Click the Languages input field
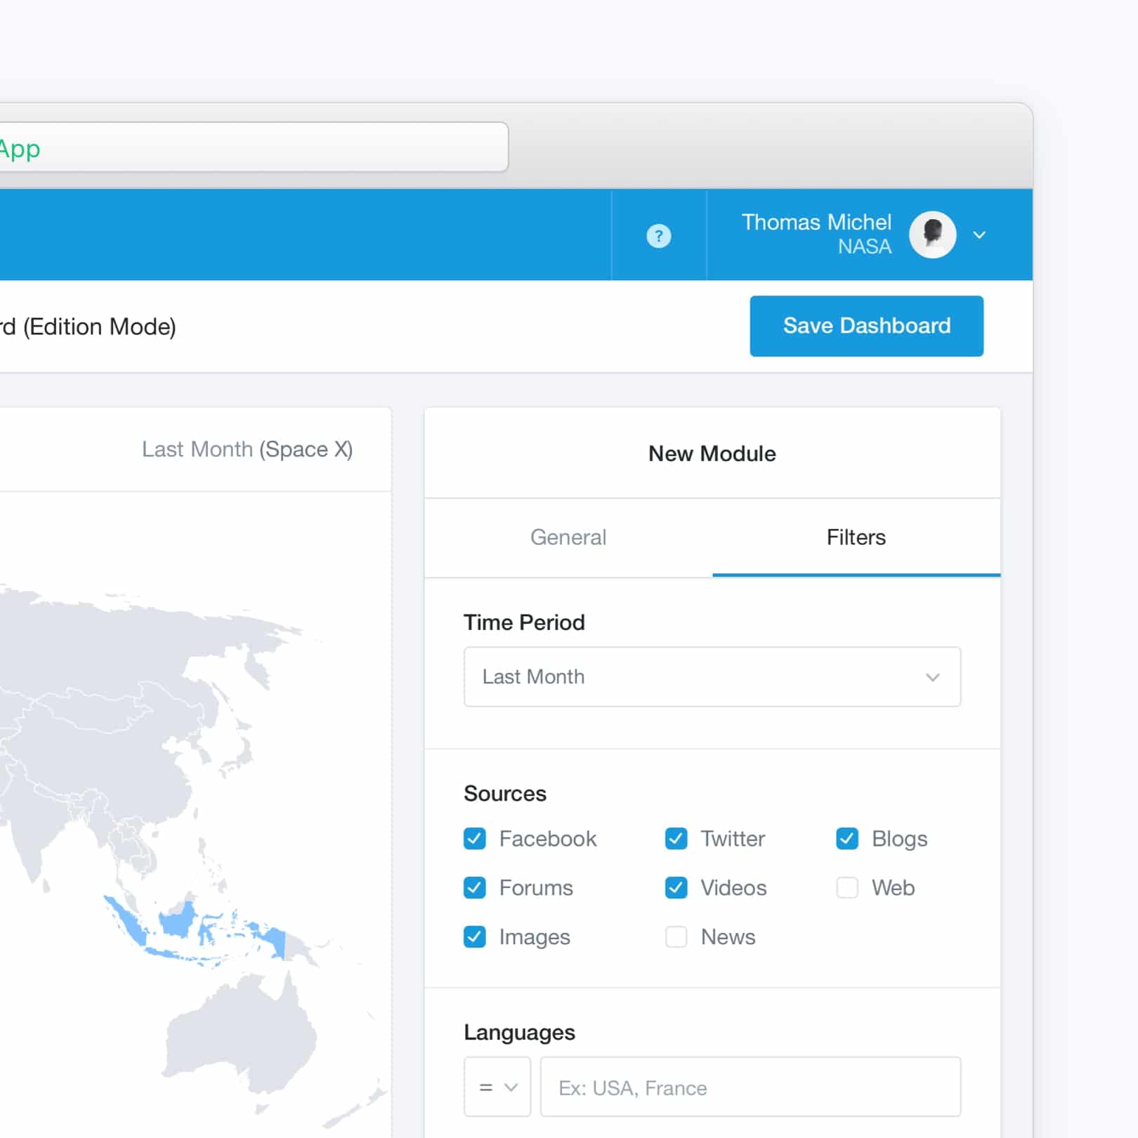This screenshot has width=1138, height=1138. coord(750,1087)
